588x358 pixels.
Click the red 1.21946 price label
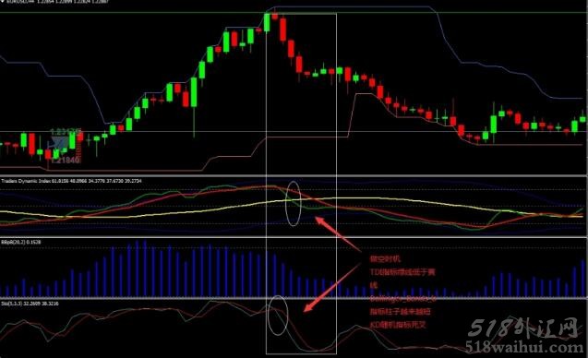point(65,160)
